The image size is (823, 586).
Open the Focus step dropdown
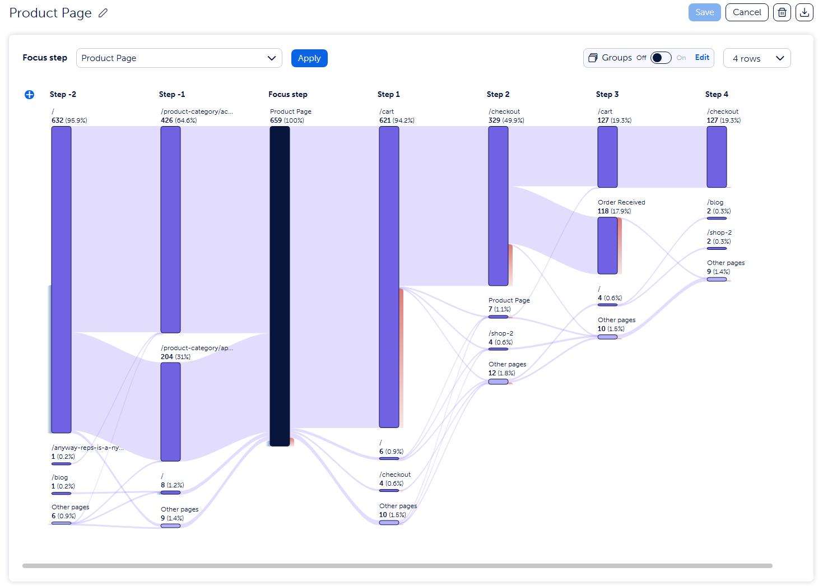[x=179, y=58]
